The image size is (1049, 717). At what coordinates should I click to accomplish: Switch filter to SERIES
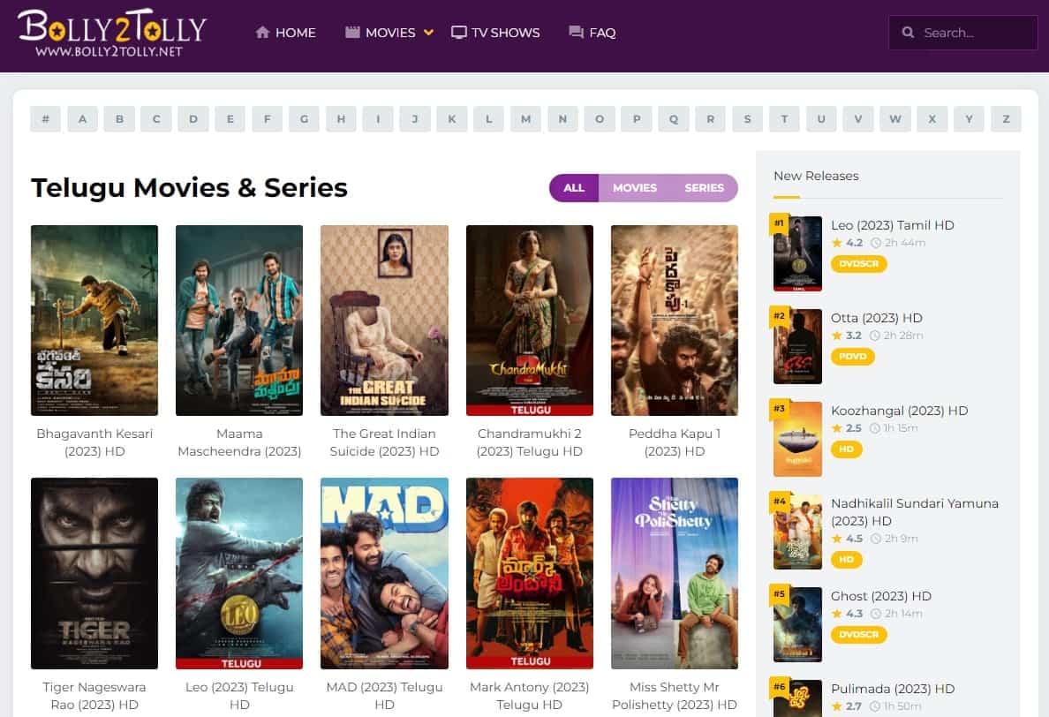click(x=704, y=188)
